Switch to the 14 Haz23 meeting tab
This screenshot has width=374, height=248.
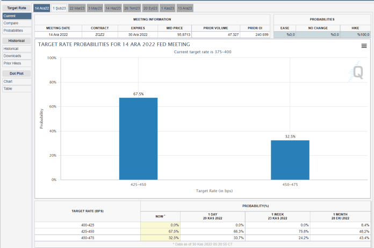(113, 9)
